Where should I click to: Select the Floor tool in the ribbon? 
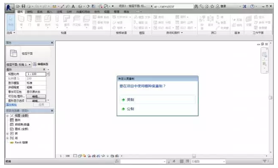click(86, 21)
